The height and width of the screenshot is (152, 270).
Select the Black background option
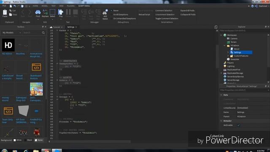point(28,140)
